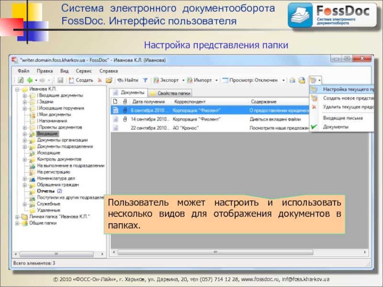The image size is (383, 287).
Task: Expand the Задачи tree node
Action: [x=25, y=102]
